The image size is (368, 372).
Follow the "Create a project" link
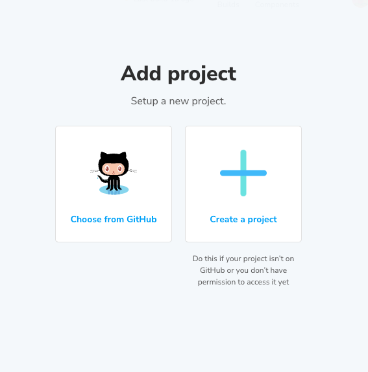coord(243,220)
